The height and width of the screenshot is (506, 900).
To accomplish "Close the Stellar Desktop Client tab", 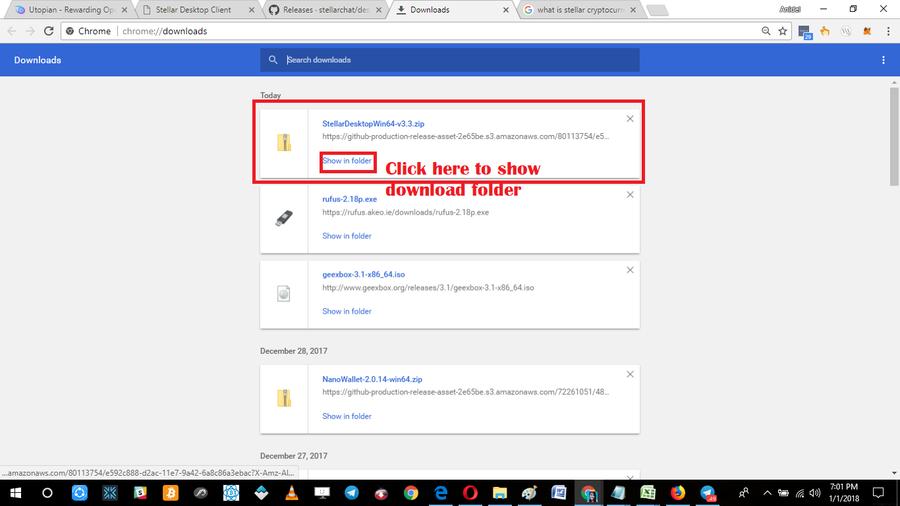I will coord(251,10).
